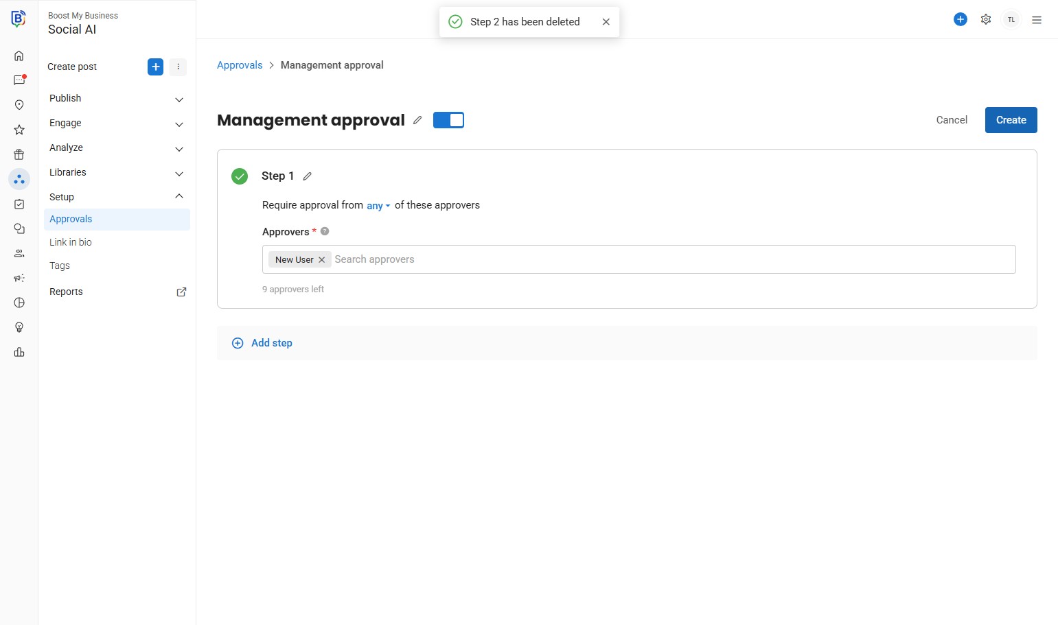
Task: Open the star reviews sidebar icon
Action: 19,130
